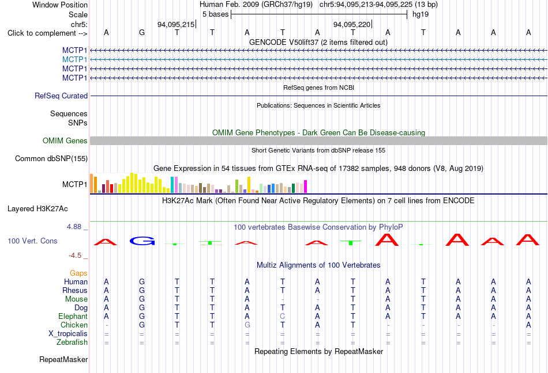This screenshot has height=373, width=548.
Task: Open the GTEx Gene Expression track title
Action: coord(318,169)
